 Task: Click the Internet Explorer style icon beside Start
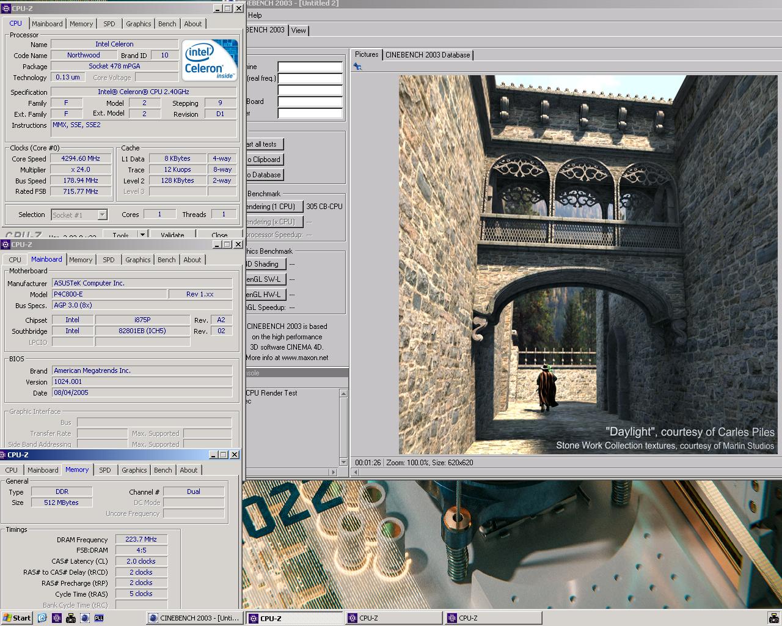tap(42, 618)
